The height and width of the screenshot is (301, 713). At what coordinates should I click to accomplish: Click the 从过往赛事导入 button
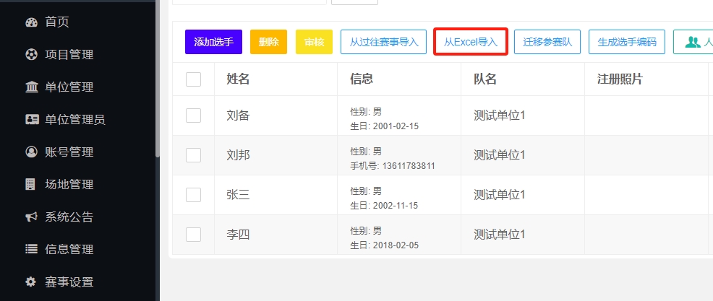pos(384,42)
